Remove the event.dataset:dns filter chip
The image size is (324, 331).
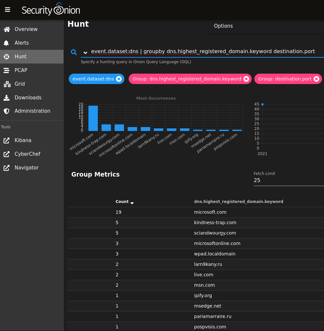point(119,79)
